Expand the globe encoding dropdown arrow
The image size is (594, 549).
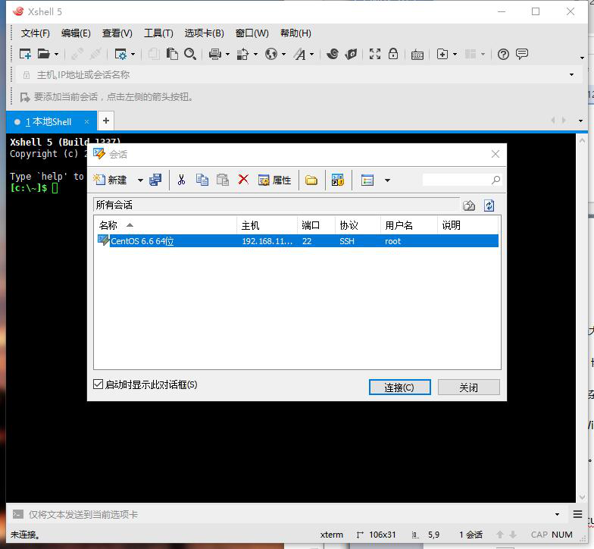click(283, 55)
